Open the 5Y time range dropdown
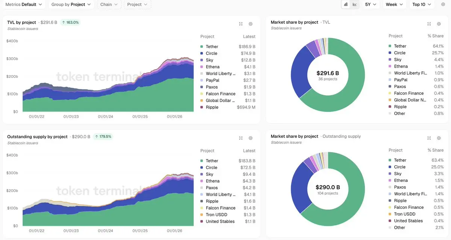This screenshot has height=240, width=451. pyautogui.click(x=371, y=5)
